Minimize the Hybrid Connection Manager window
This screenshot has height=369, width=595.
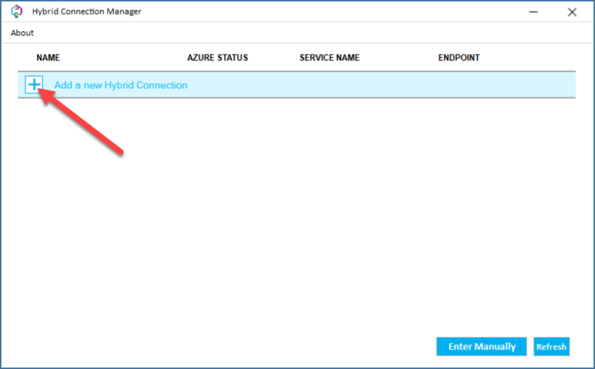pos(533,12)
